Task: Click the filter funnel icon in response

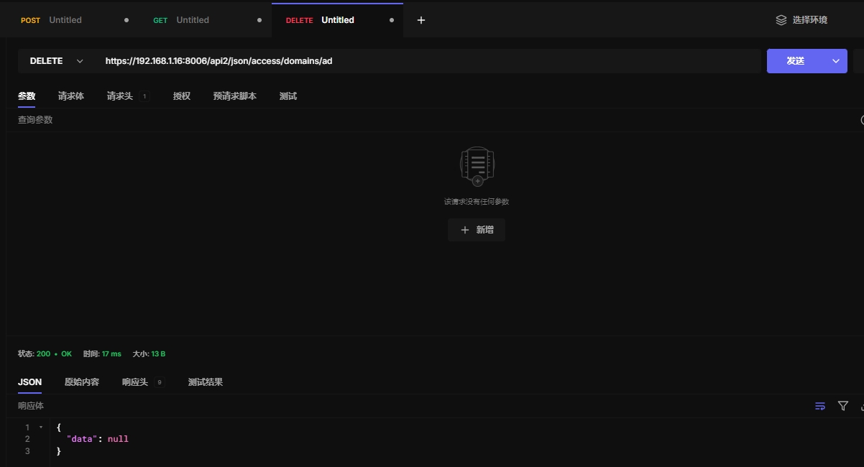Action: (843, 406)
